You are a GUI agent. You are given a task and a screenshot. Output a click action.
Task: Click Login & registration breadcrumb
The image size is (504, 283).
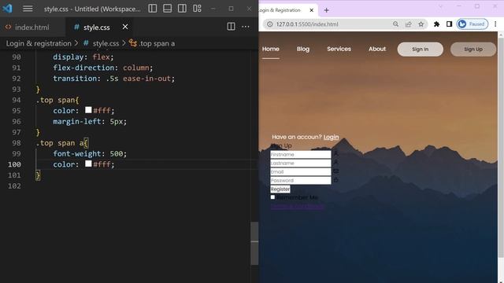(x=39, y=43)
